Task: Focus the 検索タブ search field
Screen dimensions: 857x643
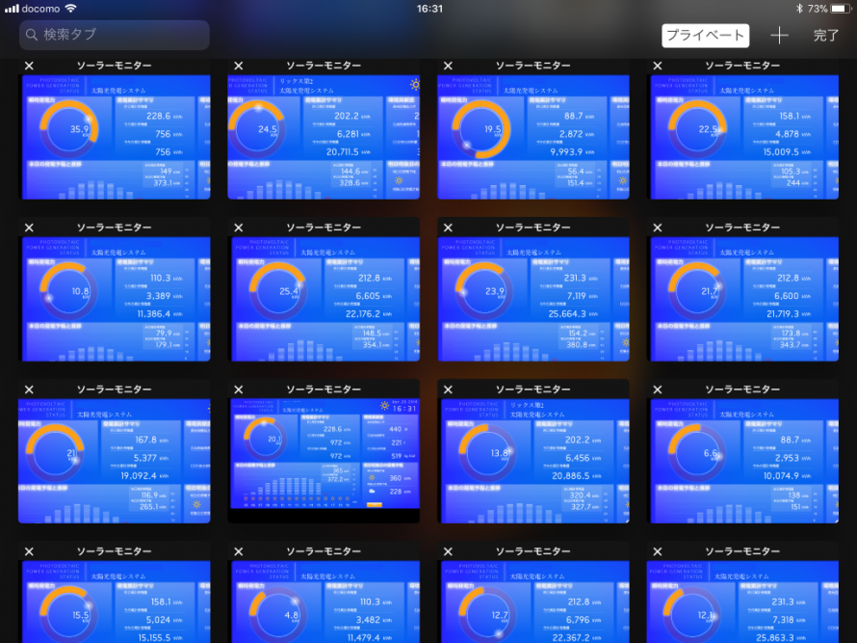Action: coord(115,35)
